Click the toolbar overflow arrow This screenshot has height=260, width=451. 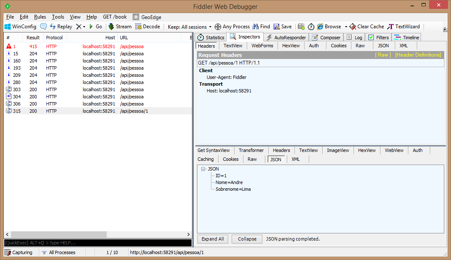tap(445, 29)
